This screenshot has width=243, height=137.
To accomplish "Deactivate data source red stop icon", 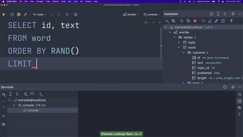I will tap(195, 21).
